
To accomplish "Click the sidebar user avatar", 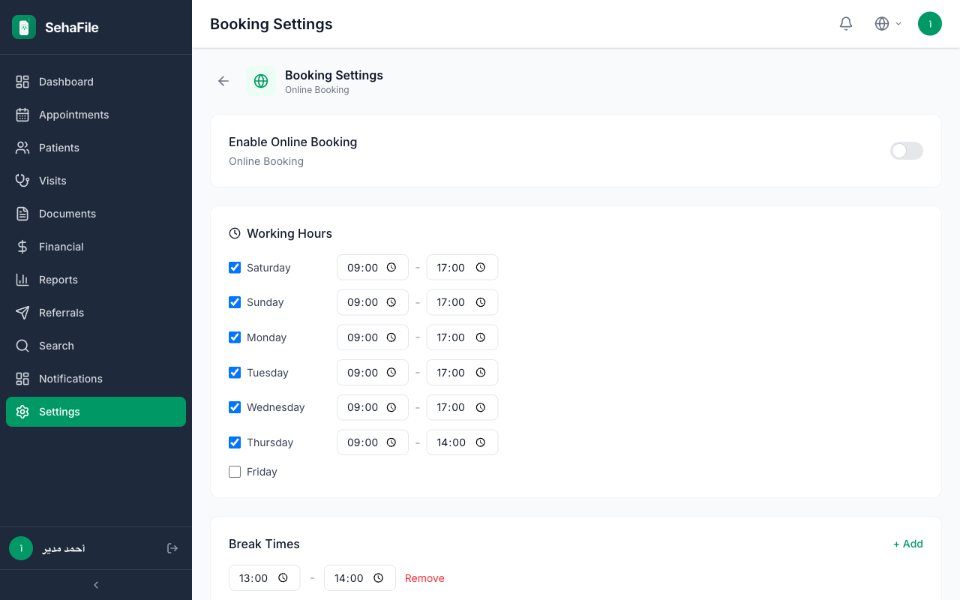I will click(x=21, y=548).
